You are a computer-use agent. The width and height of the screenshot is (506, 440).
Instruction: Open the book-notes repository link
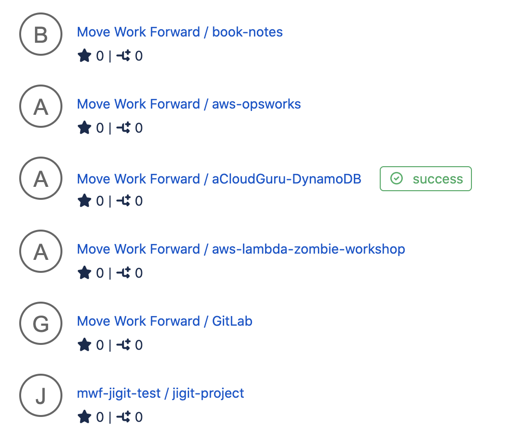180,32
